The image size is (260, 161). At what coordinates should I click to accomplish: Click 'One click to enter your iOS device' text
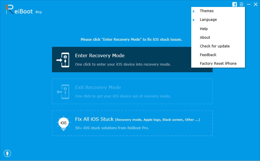pyautogui.click(x=123, y=64)
